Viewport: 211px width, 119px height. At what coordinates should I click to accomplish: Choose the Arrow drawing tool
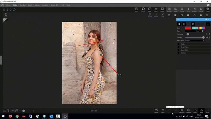point(156,15)
